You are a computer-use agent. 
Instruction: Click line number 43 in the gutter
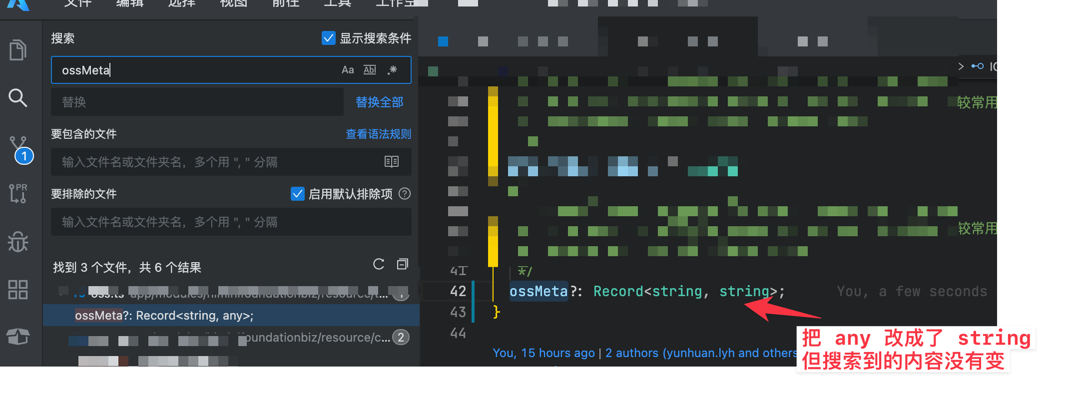pyautogui.click(x=458, y=312)
